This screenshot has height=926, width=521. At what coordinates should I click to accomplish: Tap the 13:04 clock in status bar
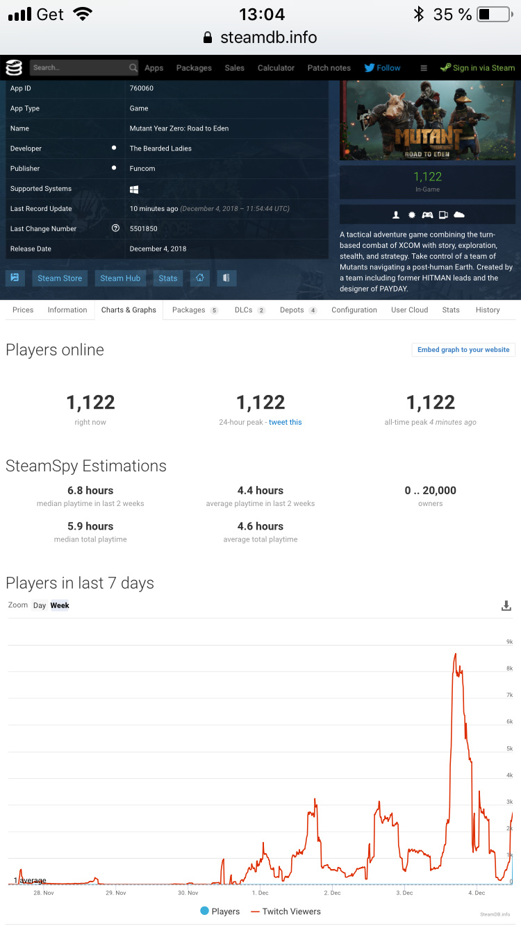[x=260, y=14]
